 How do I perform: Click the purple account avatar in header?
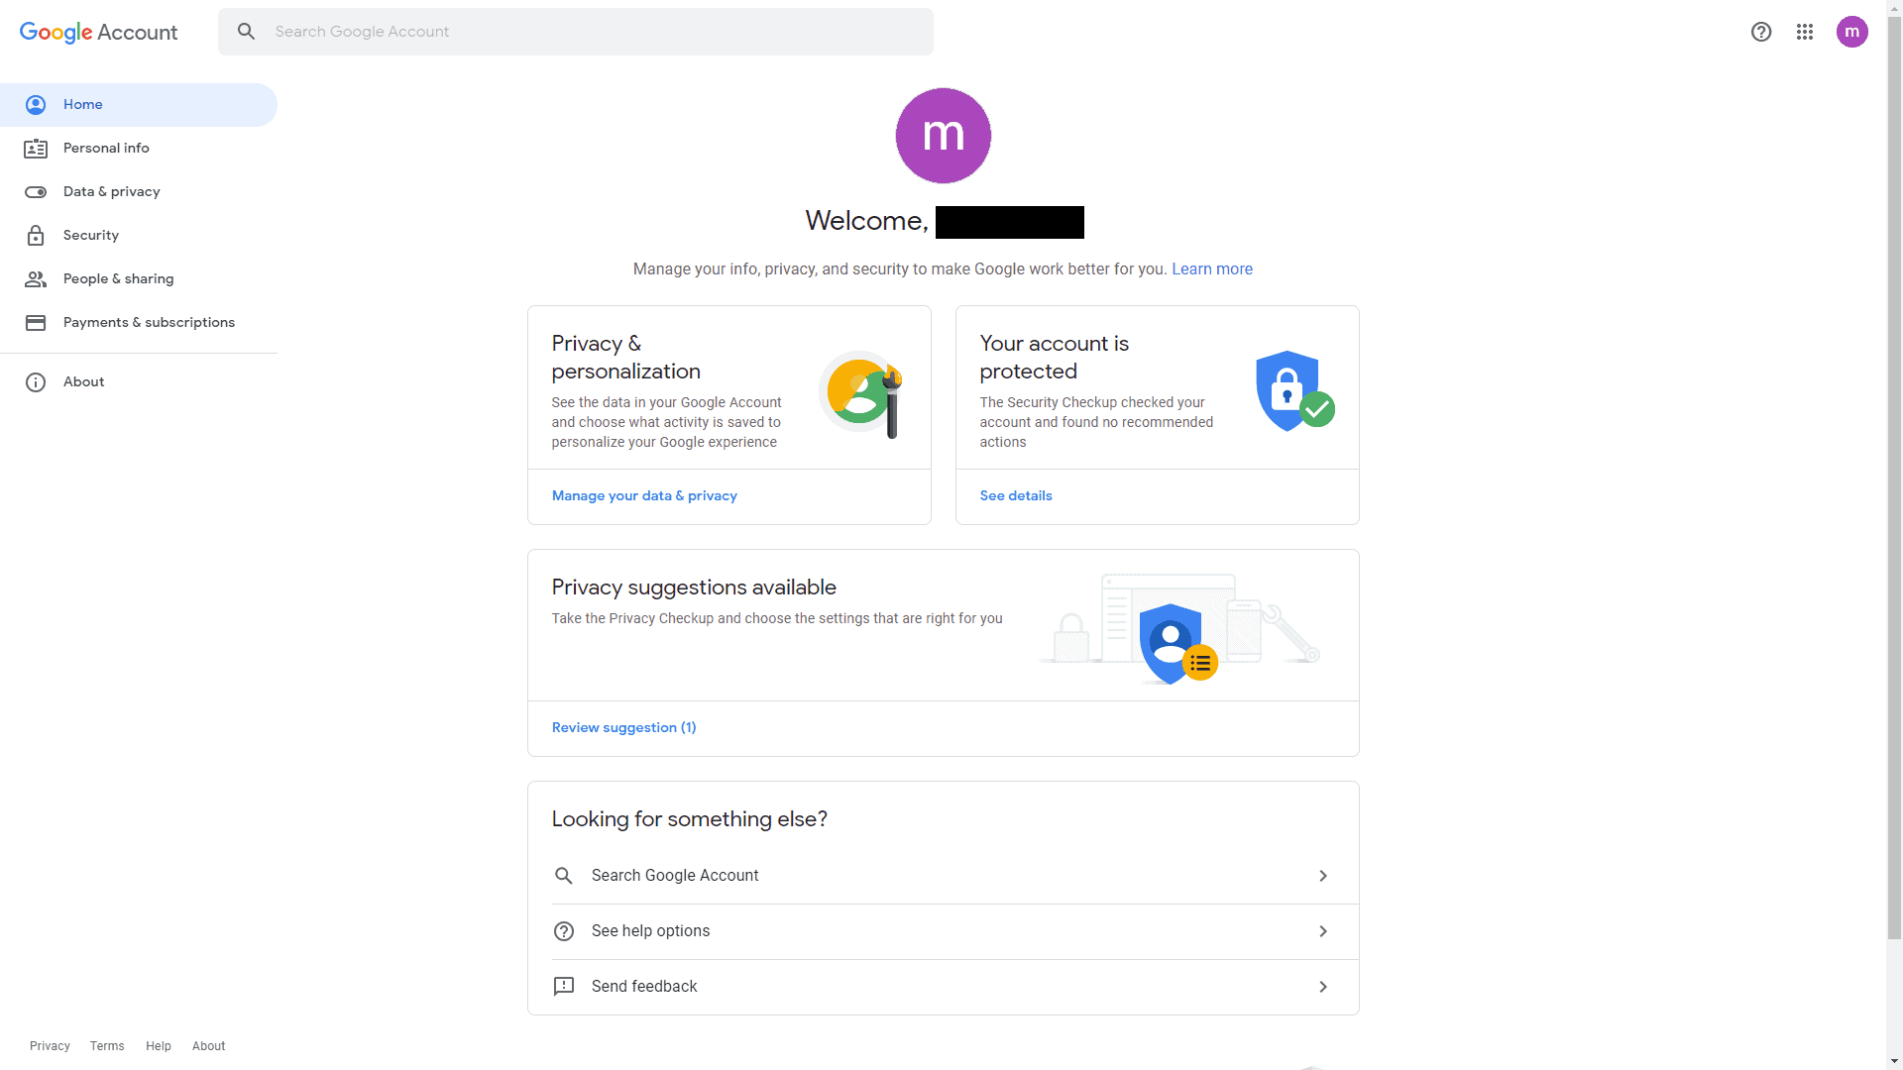coord(1852,32)
